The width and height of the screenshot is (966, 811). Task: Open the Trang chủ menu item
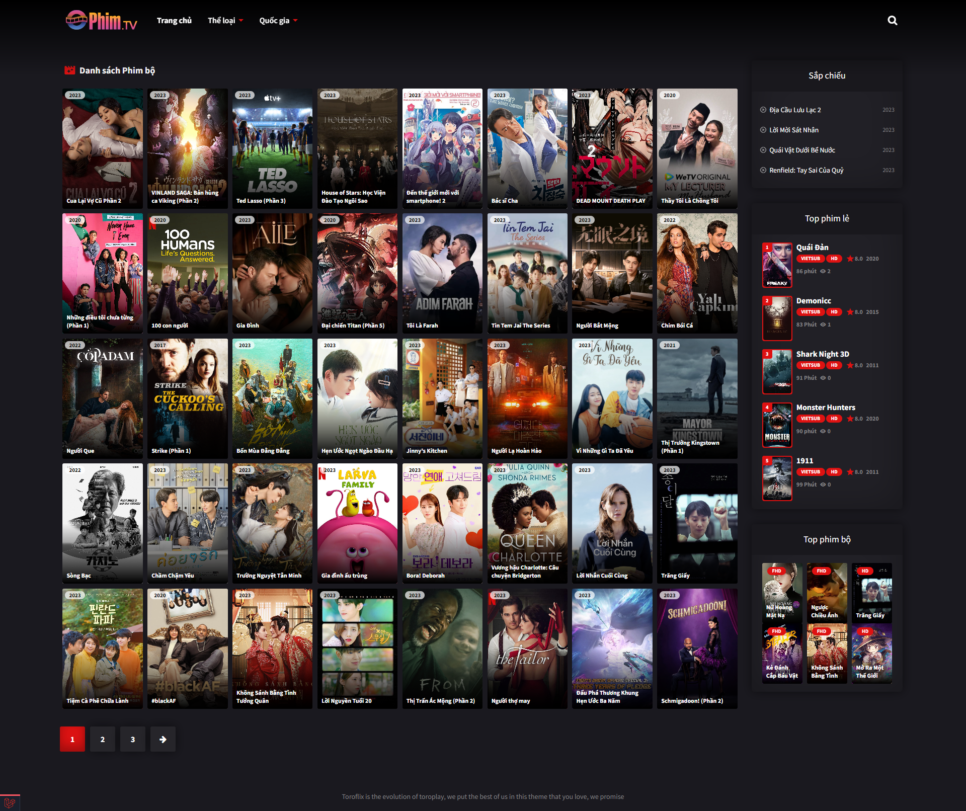[174, 21]
